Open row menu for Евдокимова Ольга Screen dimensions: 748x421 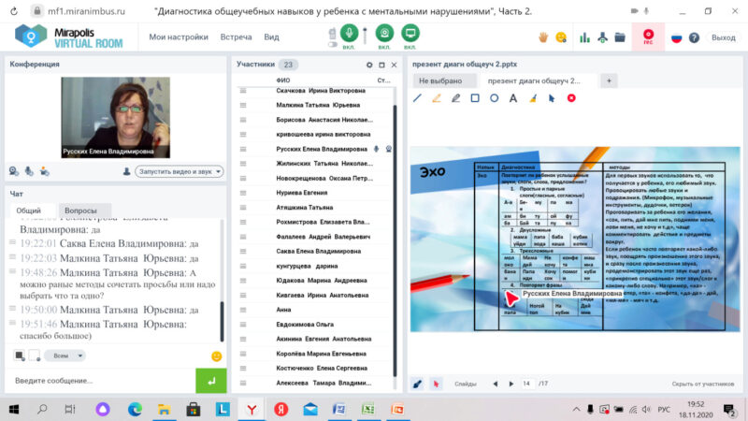pyautogui.click(x=243, y=325)
